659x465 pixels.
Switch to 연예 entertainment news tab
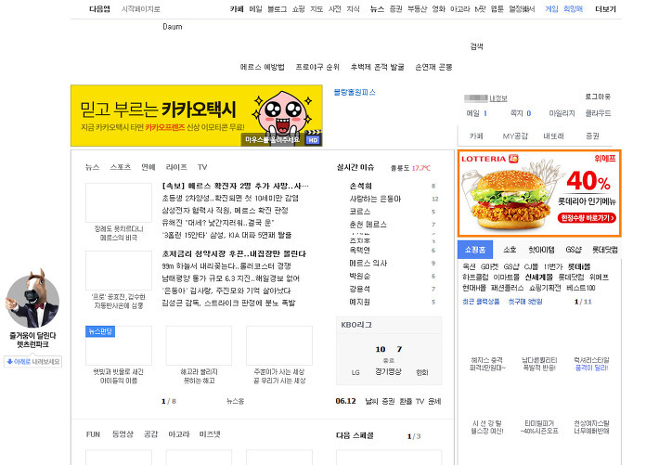pos(148,167)
